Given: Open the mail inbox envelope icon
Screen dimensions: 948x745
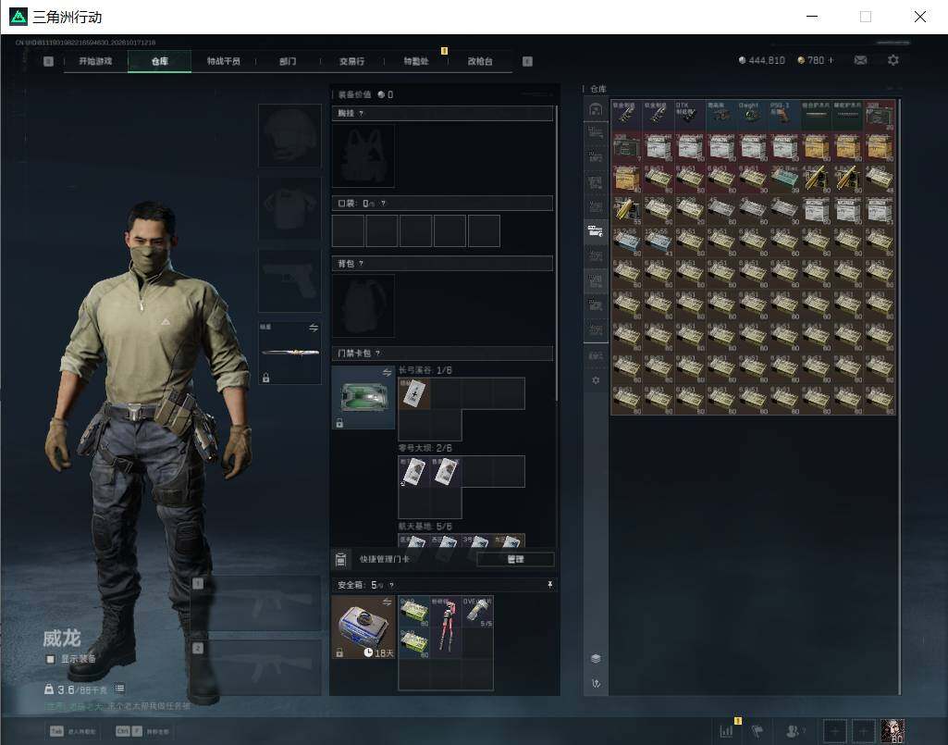Looking at the screenshot, I should 860,60.
